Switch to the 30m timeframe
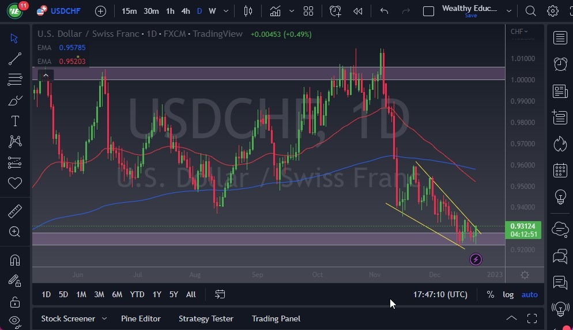This screenshot has height=330, width=573. pos(151,12)
